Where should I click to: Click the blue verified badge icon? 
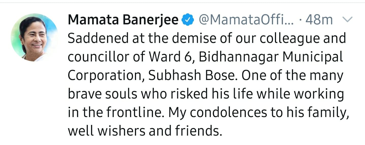click(x=188, y=20)
